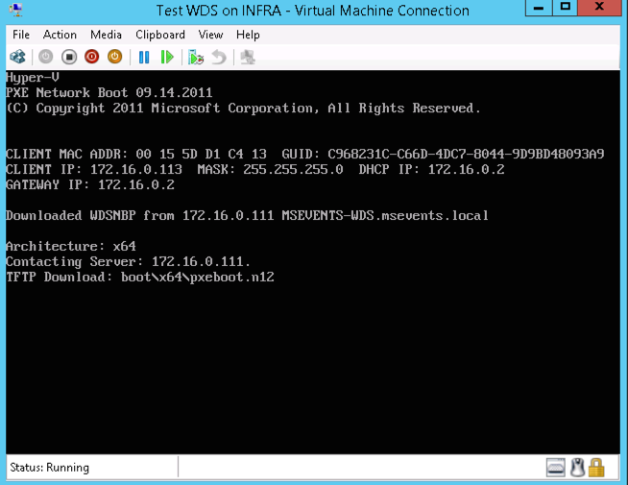Minimize the Virtual Machine Connection window
628x485 pixels.
(539, 8)
